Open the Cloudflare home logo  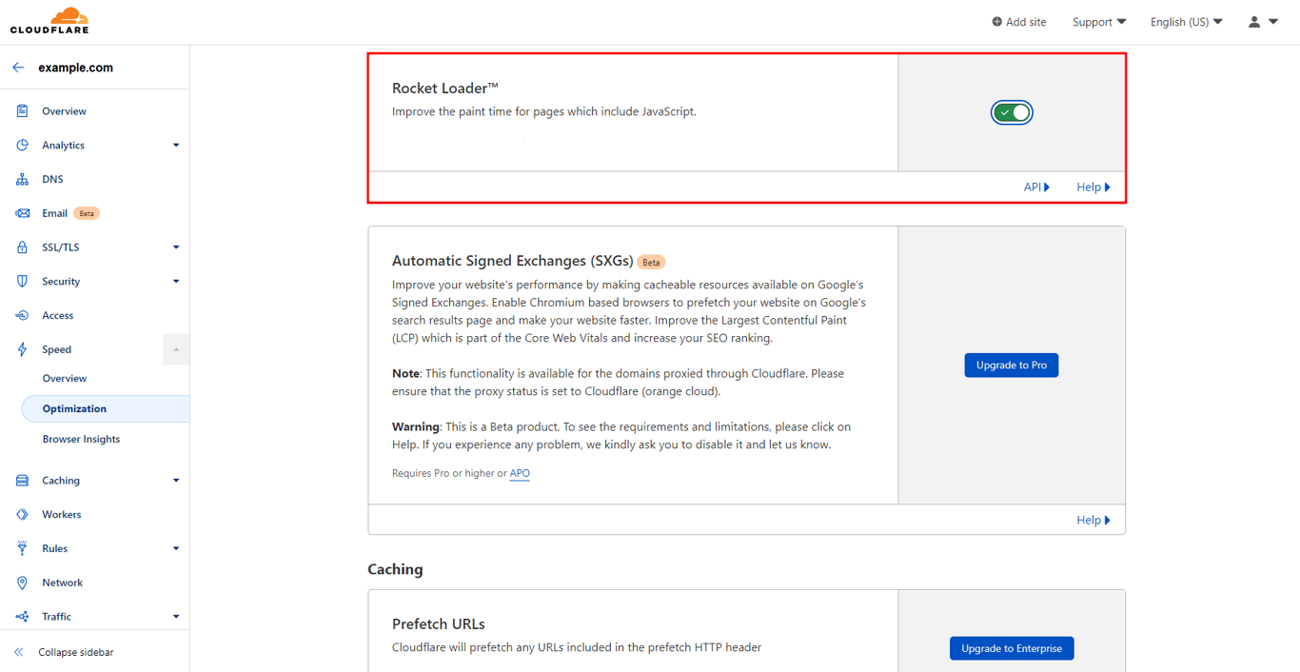tap(49, 20)
